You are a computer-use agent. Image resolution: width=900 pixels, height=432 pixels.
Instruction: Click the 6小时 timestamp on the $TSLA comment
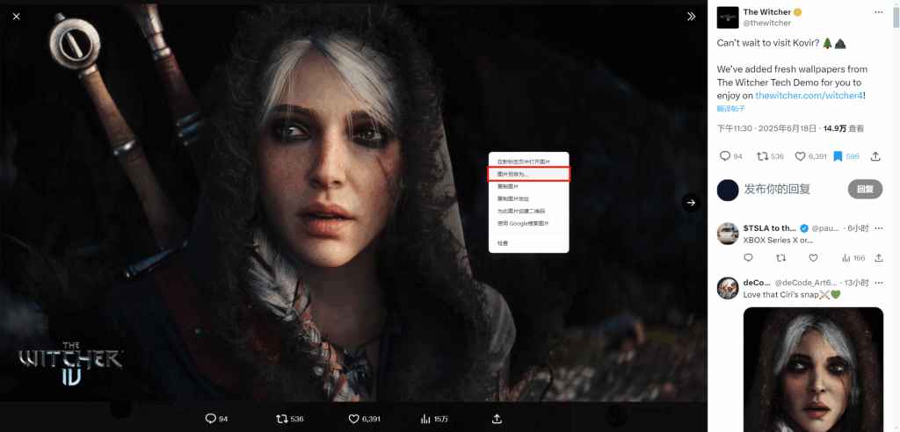click(858, 227)
